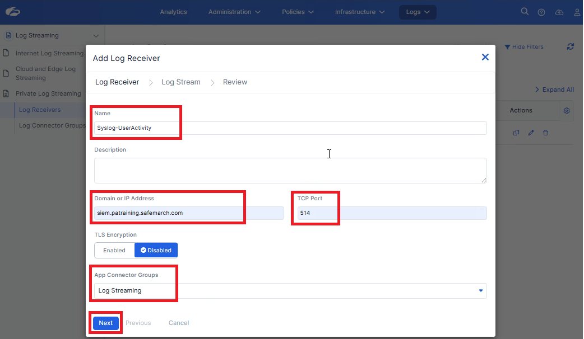Collapse the Log Streaming sidebar section
584x339 pixels.
(96, 36)
